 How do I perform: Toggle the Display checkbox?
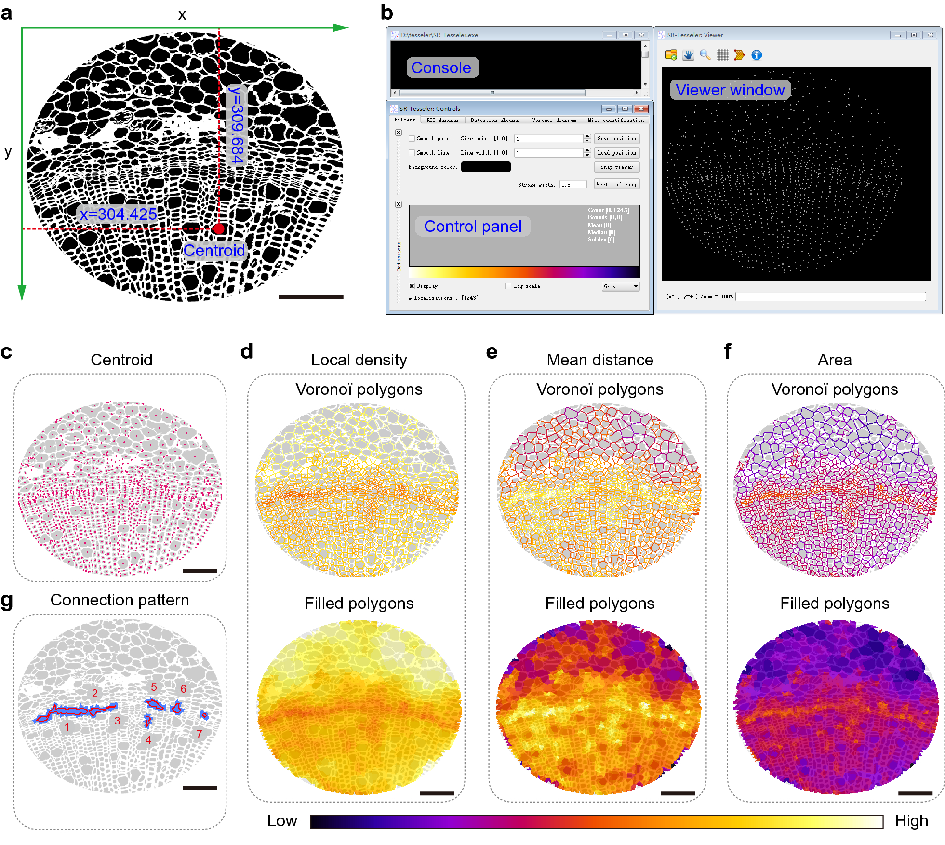pos(412,286)
